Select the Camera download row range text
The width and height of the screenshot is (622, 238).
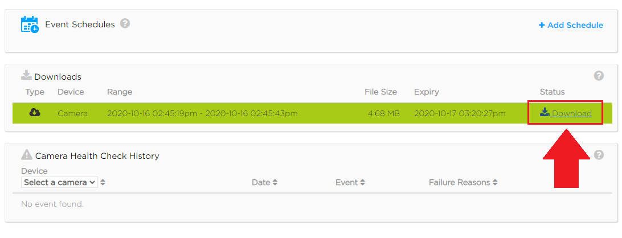coord(202,113)
